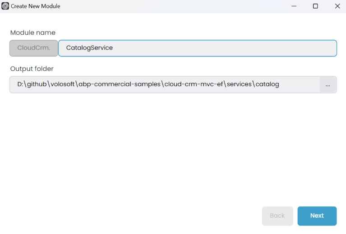Minimize the Create New Module window
The height and width of the screenshot is (234, 346).
coord(294,6)
